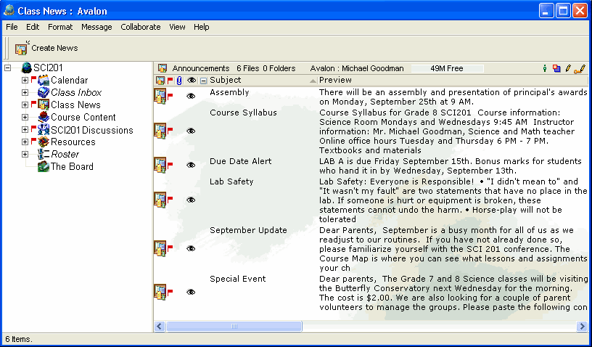Image resolution: width=592 pixels, height=347 pixels.
Task: Click the red and blue overlapping squares icon
Action: click(556, 68)
